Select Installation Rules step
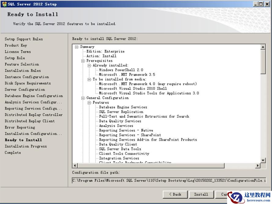Screen dimensions: 272x204 (23, 71)
